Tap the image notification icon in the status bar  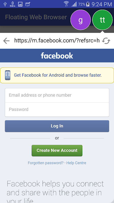point(20,4)
